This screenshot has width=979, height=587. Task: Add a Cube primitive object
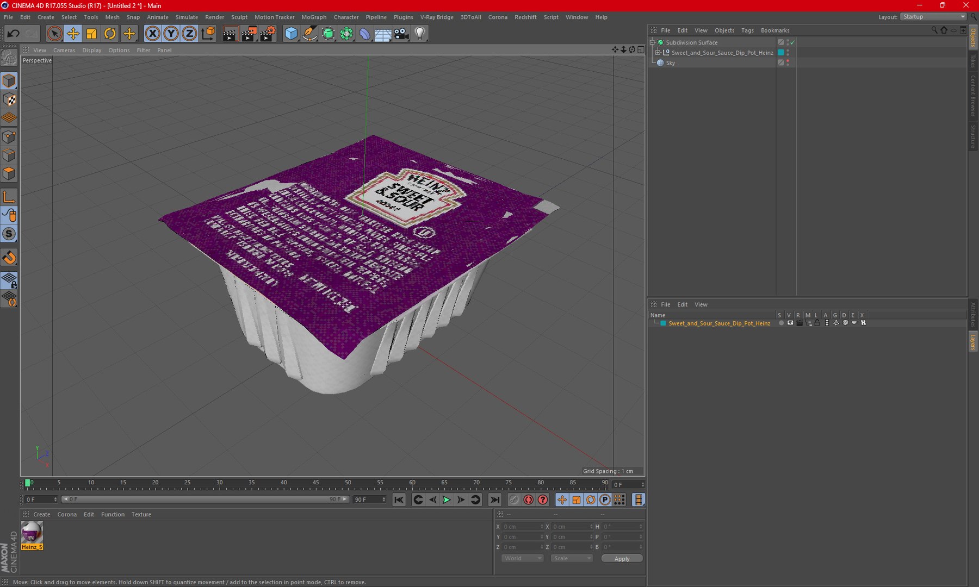click(x=291, y=34)
